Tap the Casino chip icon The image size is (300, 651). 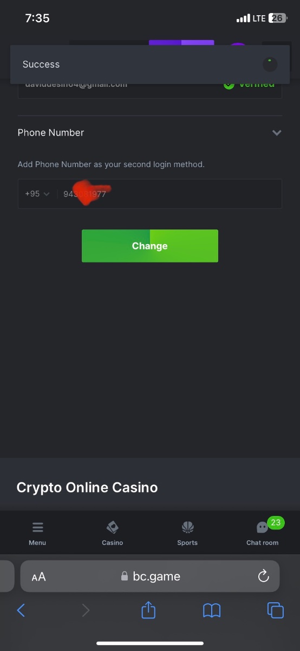point(113,527)
